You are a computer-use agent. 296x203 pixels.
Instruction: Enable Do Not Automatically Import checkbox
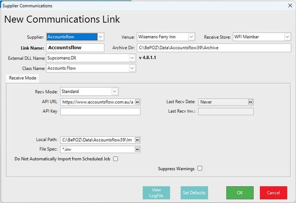116,159
